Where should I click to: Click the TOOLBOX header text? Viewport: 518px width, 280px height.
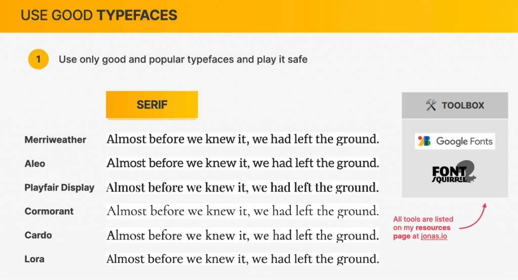(463, 105)
